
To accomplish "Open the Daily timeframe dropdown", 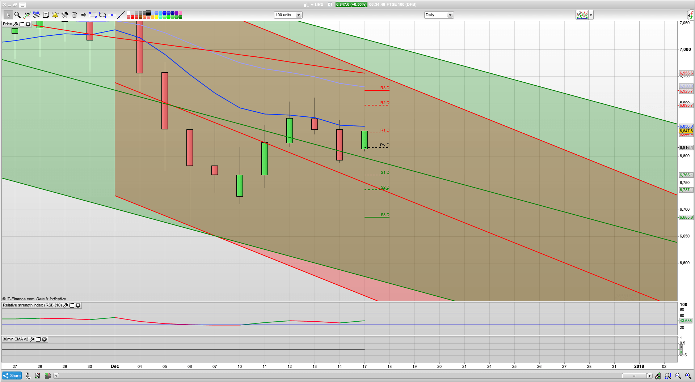I will tap(450, 15).
